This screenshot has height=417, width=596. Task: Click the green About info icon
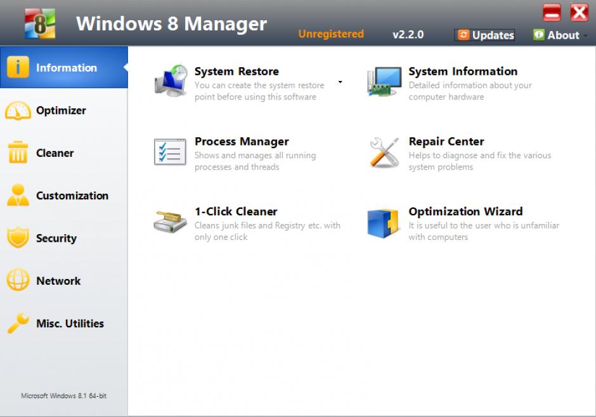[x=538, y=35]
